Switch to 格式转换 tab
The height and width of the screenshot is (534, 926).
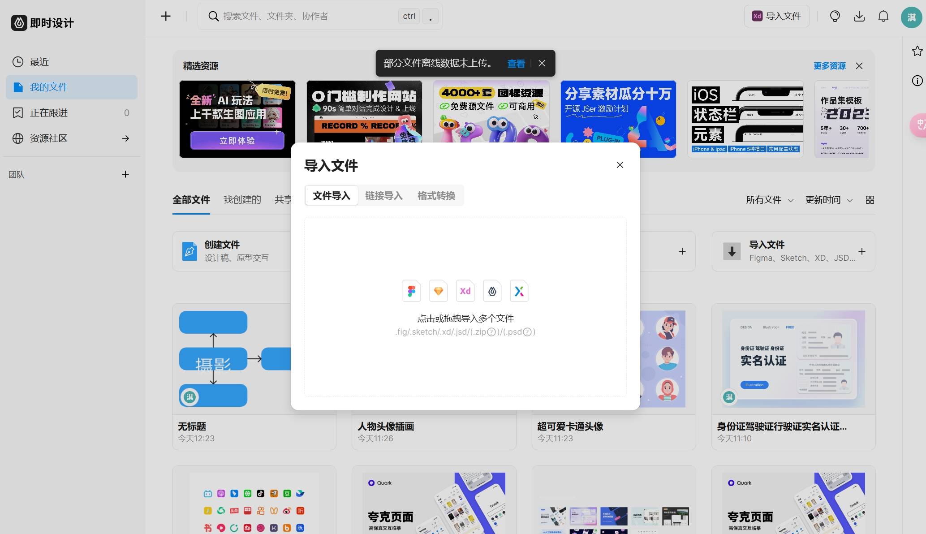[436, 196]
